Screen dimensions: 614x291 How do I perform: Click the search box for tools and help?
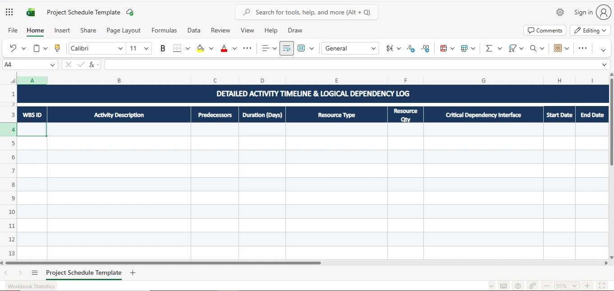[x=307, y=12]
